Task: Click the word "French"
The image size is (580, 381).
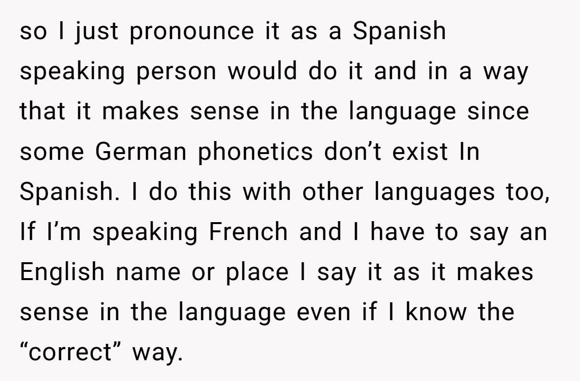Action: [x=248, y=232]
